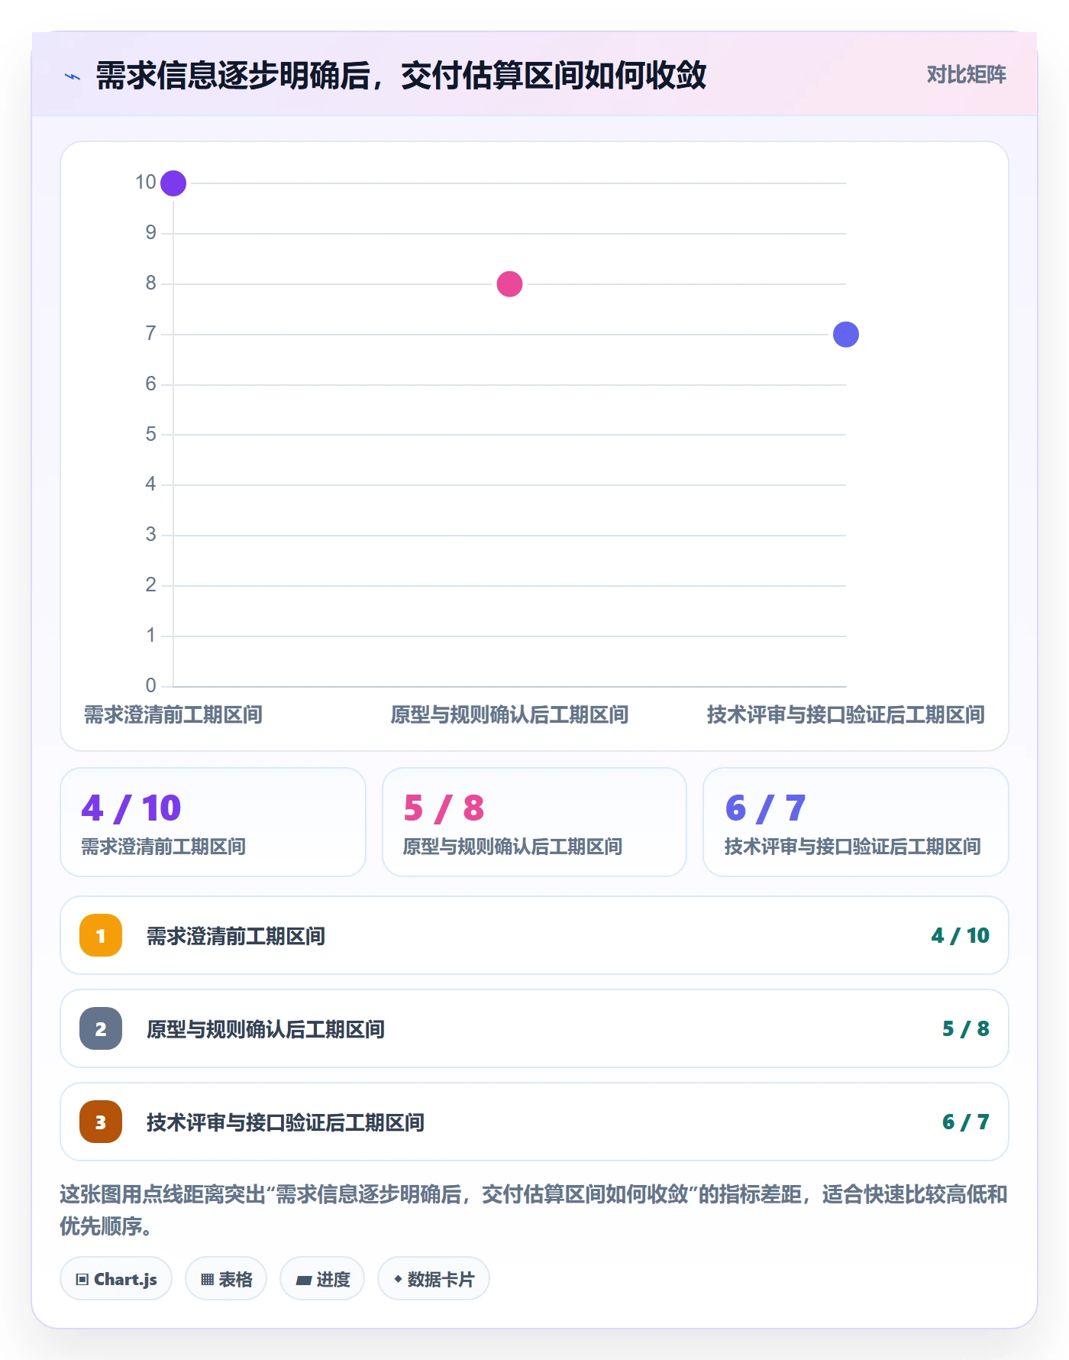This screenshot has width=1069, height=1360.
Task: Click the orange rank 1 badge
Action: pos(101,935)
